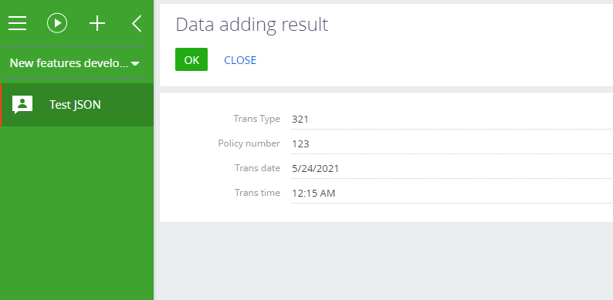Collapse the side panel with the left chevron
Viewport: 613px width, 300px height.
pos(137,23)
